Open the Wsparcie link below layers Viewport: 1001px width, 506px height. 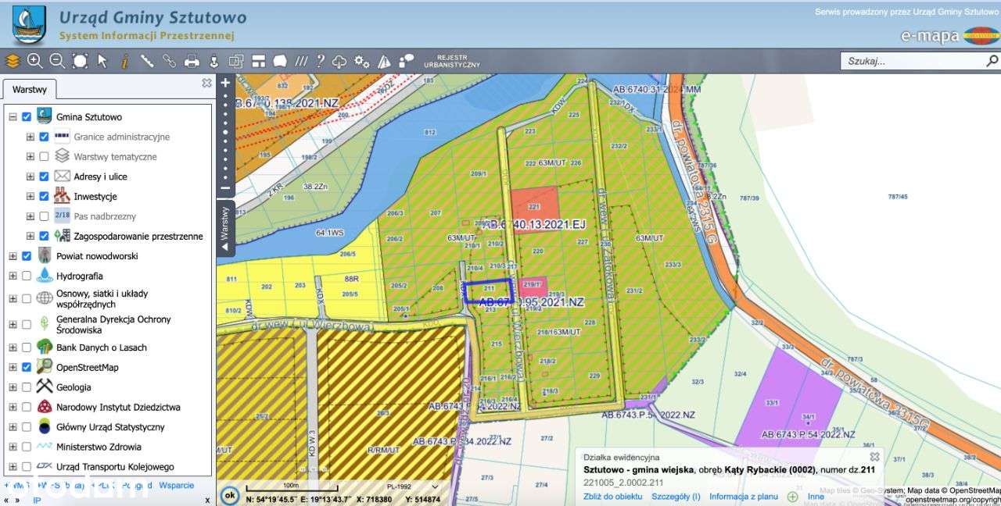pos(176,485)
